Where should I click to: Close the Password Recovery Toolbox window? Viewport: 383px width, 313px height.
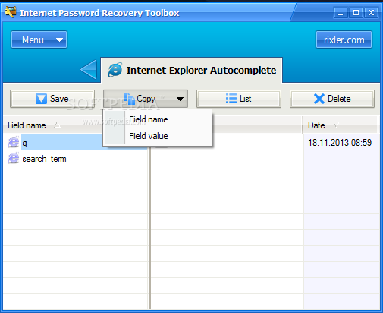pos(371,13)
